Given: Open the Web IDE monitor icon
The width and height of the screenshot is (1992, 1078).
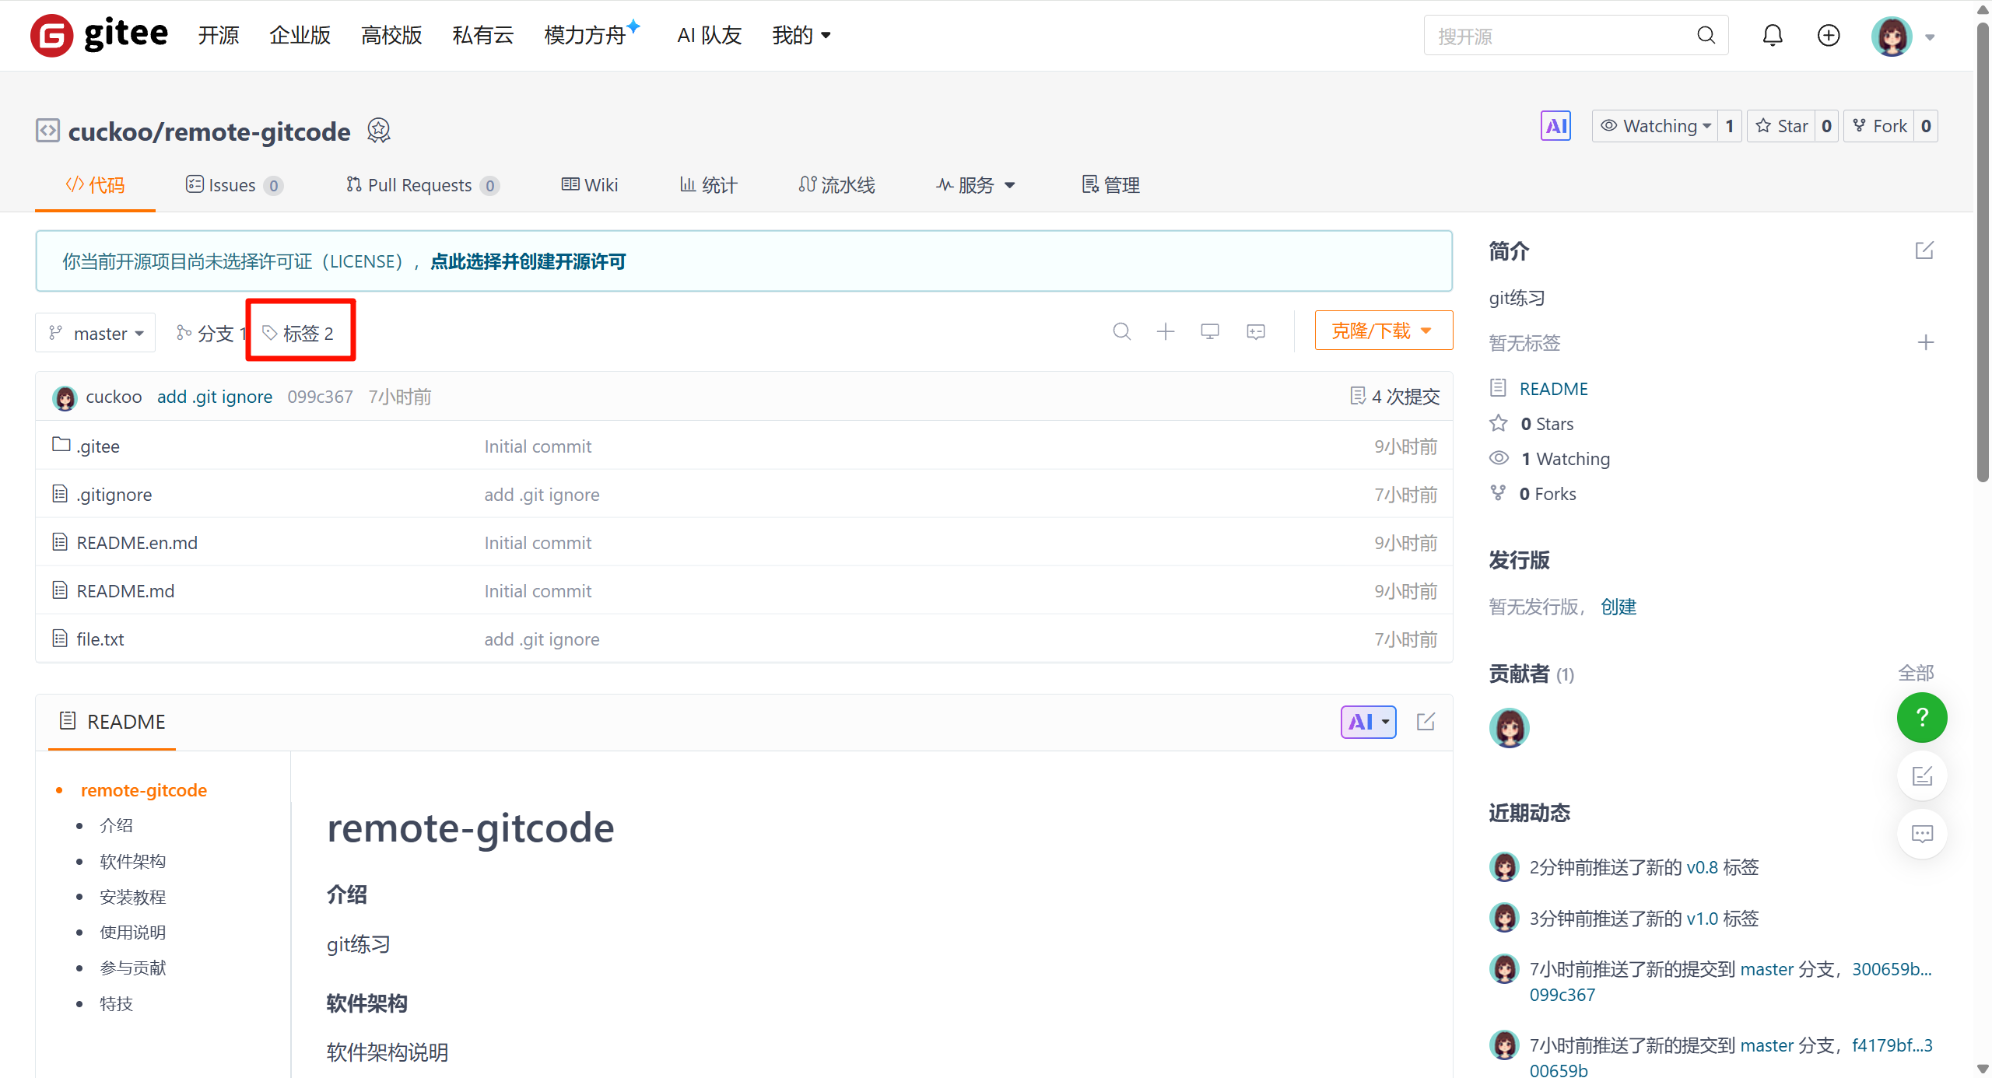Looking at the screenshot, I should click(1209, 332).
